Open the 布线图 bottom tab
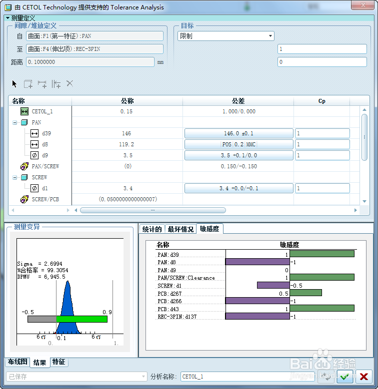Image resolution: width=378 pixels, height=389 pixels. tap(17, 362)
